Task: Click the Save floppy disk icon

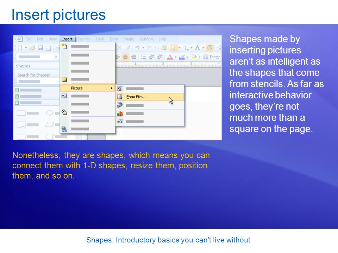Action: pos(40,48)
